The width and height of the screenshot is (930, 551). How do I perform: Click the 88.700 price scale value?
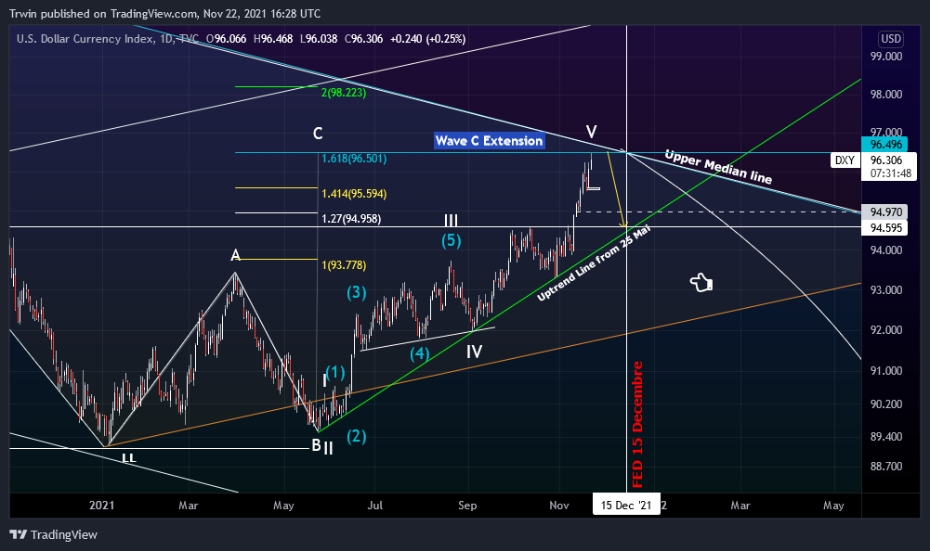[x=886, y=467]
